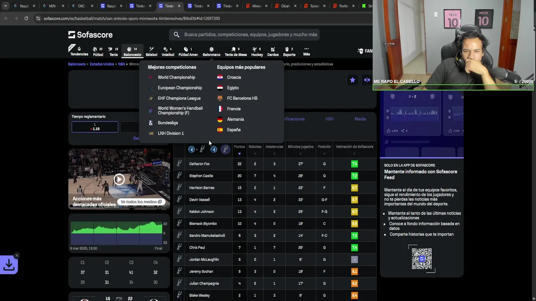Open the Dardos sport section
The height and width of the screenshot is (301, 536).
[273, 51]
